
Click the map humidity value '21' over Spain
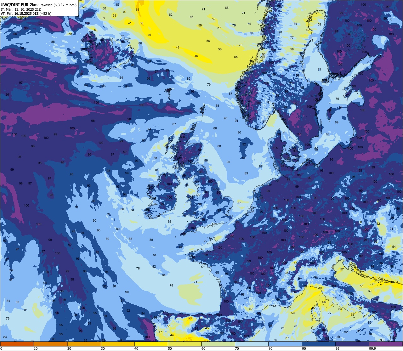click(x=190, y=318)
